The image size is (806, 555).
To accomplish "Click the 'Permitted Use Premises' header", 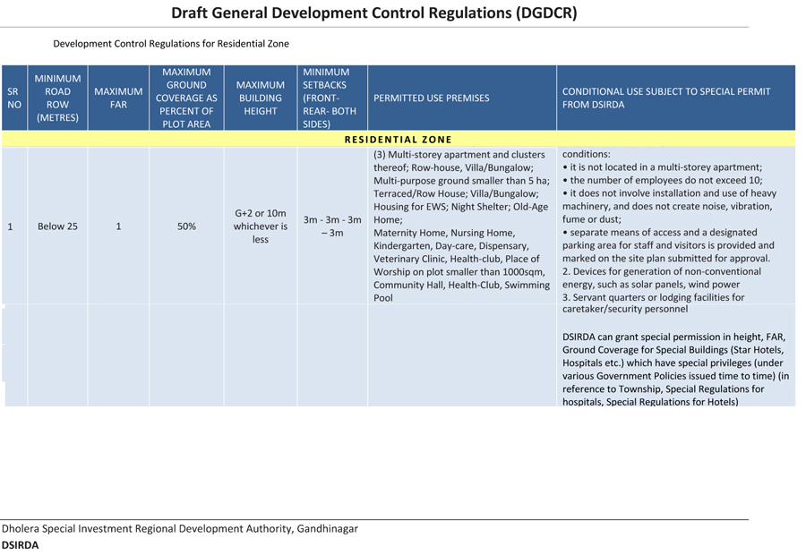I will pos(431,98).
